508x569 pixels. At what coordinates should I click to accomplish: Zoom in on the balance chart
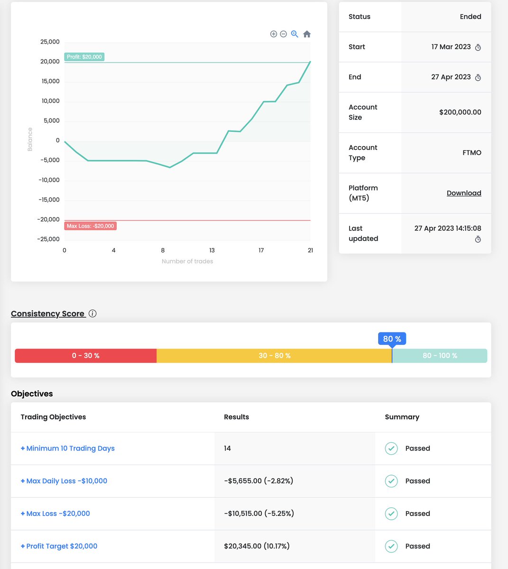pyautogui.click(x=274, y=34)
